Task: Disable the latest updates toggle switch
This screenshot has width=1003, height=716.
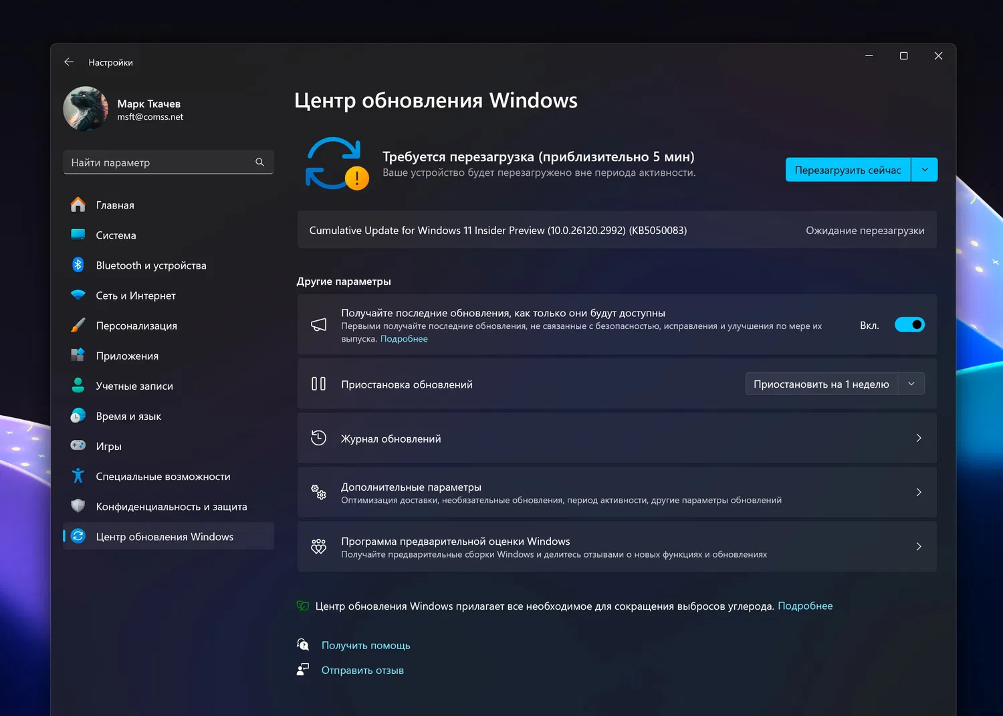Action: click(x=909, y=325)
